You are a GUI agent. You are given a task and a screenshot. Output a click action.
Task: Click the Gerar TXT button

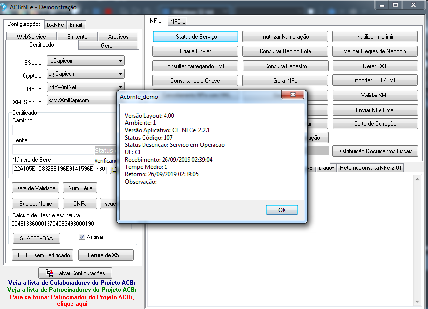375,66
